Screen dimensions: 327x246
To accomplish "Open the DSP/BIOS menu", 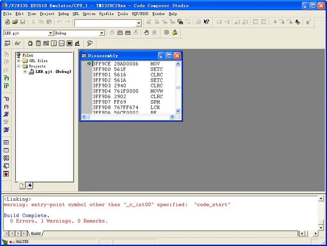I will point(140,14).
